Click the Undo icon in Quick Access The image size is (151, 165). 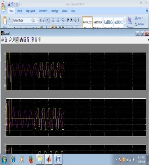coord(12,4)
